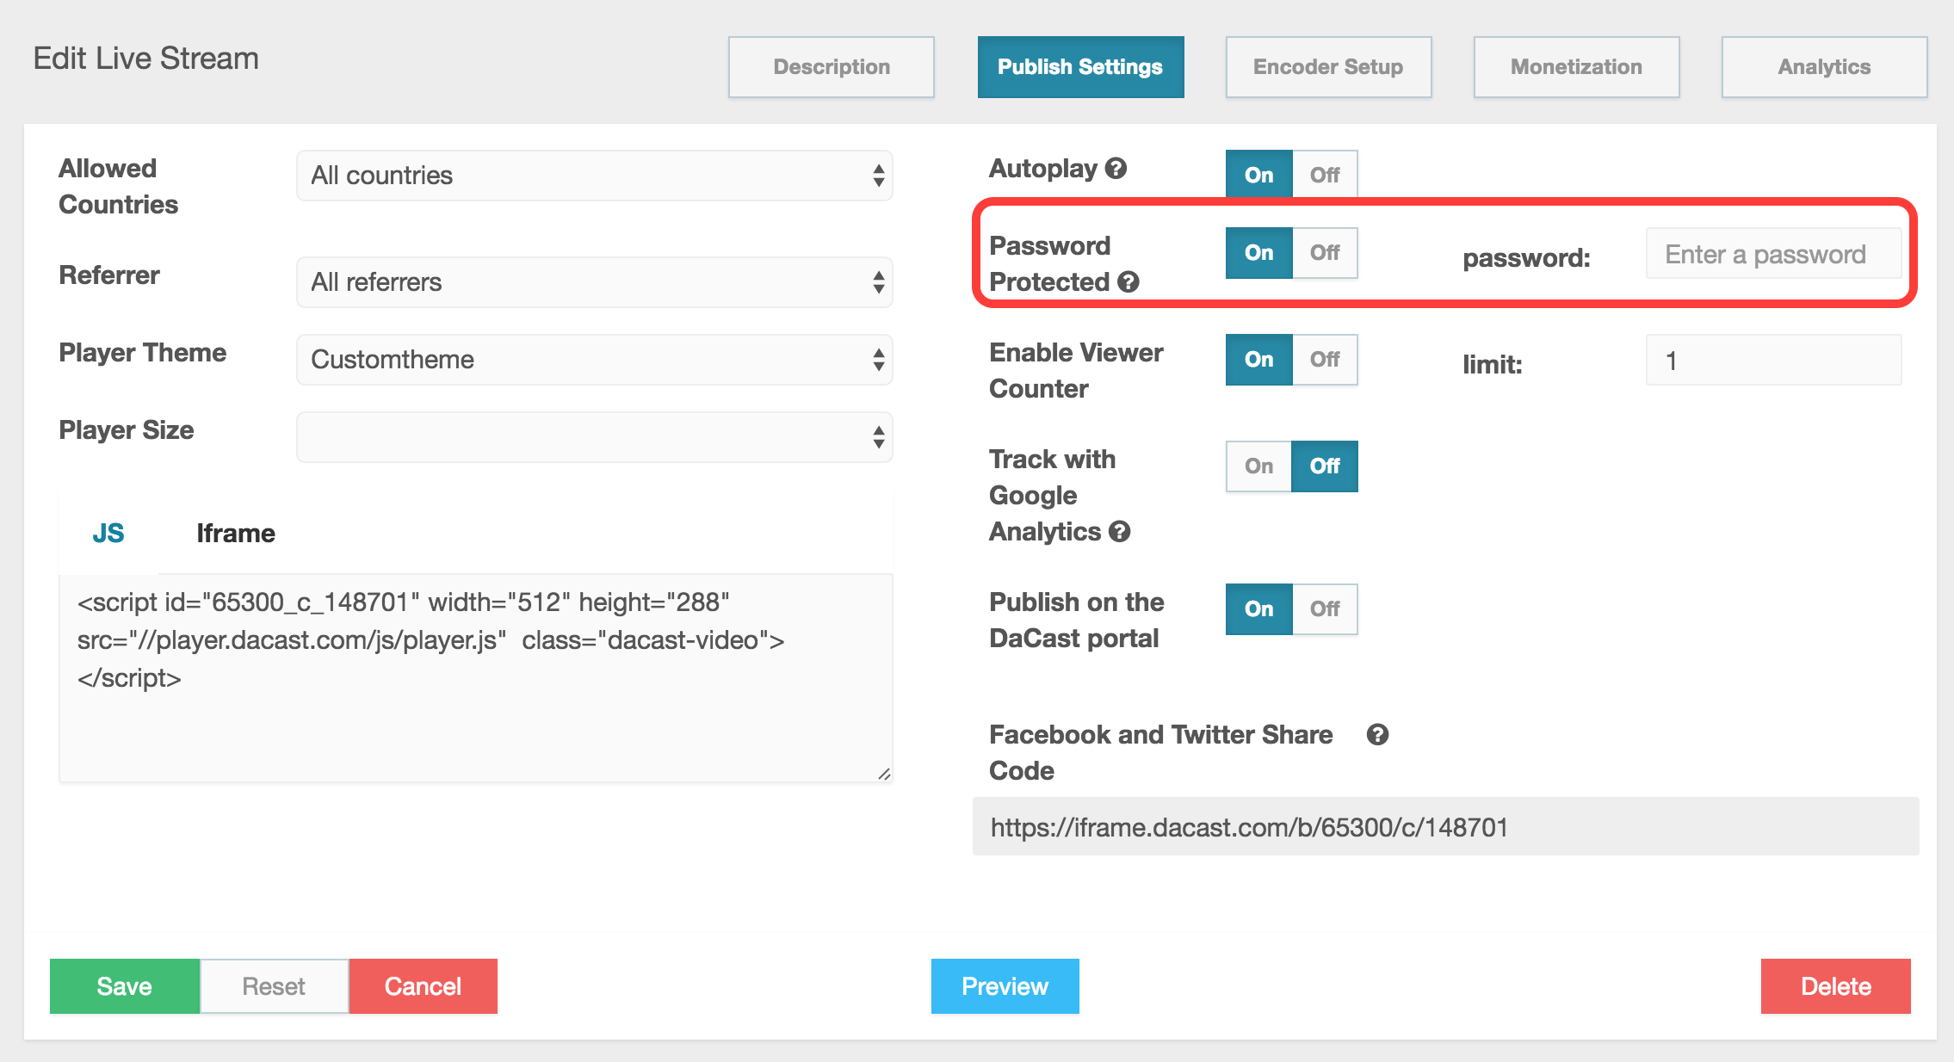Select the JS embed code tab
Screen dimensions: 1954x1062
[x=108, y=533]
